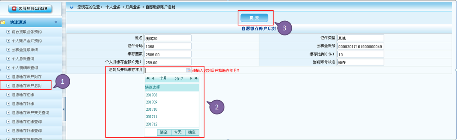This screenshot has width=457, height=140.
Task: Focus the 启封后开始缴存年月 input field
Action: click(168, 70)
